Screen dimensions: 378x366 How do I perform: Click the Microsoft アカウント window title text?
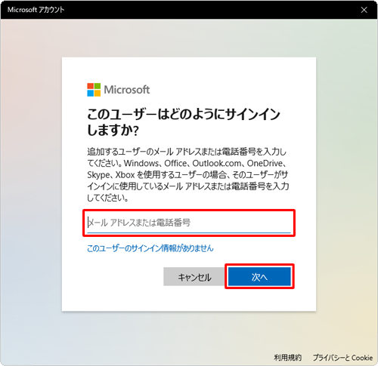point(36,10)
